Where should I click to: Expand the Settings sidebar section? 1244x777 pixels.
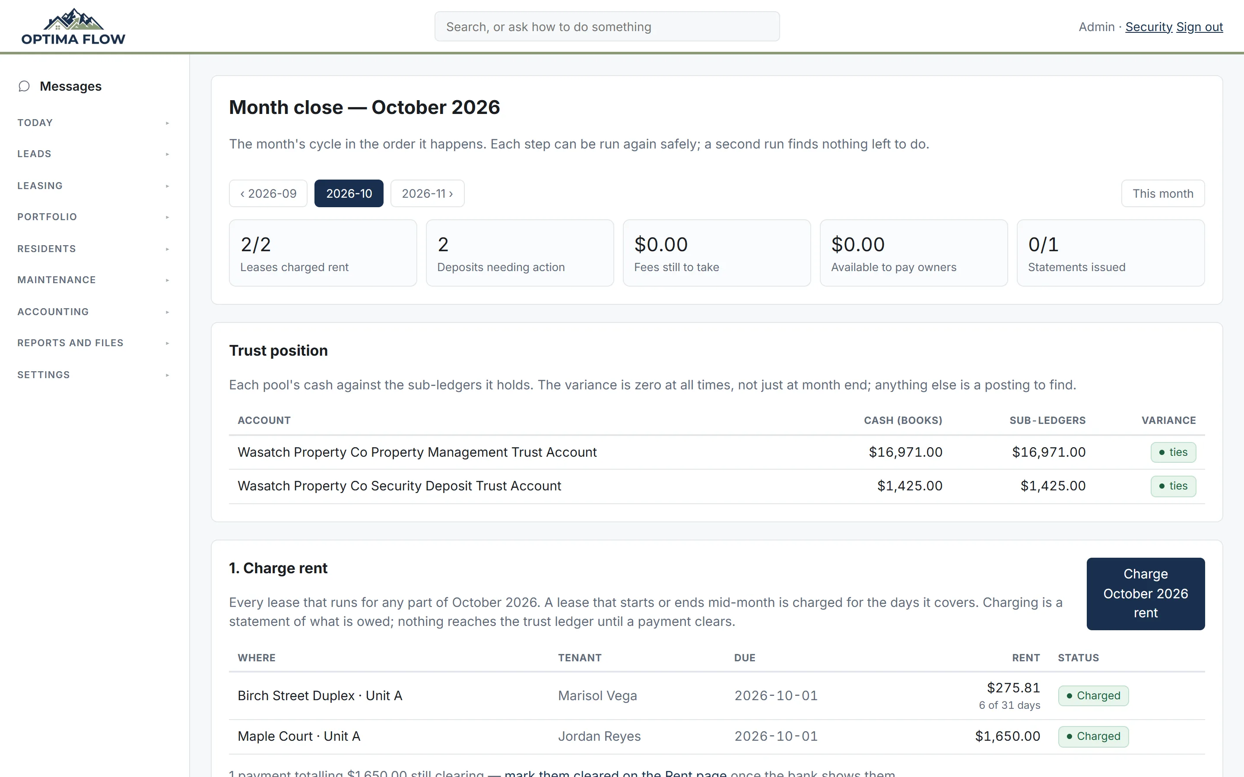pos(94,375)
